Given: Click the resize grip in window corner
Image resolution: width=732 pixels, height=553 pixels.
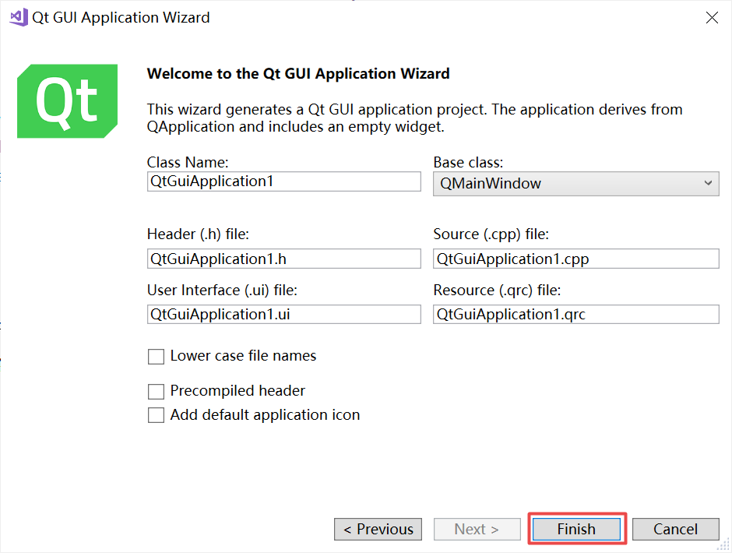Looking at the screenshot, I should [723, 544].
